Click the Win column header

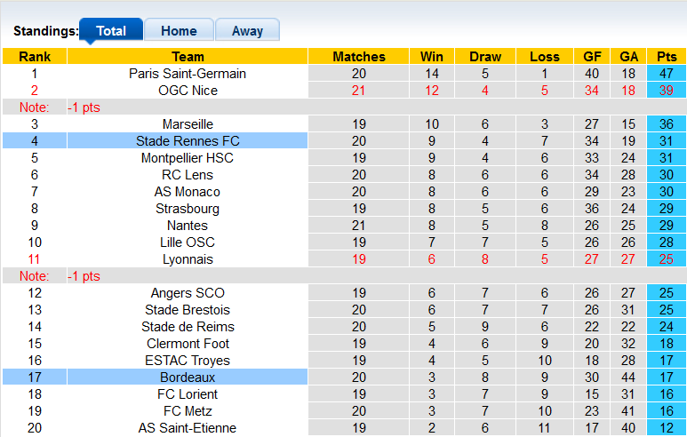432,57
